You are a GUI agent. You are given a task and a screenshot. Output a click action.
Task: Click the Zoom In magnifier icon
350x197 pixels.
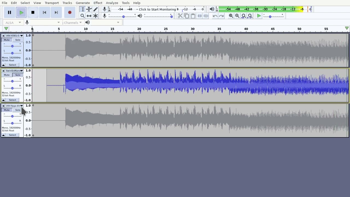tap(231, 16)
